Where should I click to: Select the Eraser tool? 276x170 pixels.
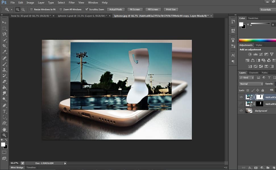coord(4,81)
